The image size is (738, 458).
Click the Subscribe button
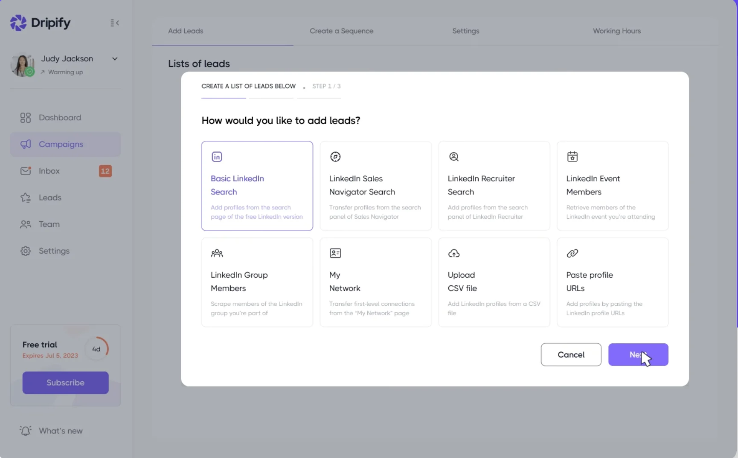pos(66,383)
